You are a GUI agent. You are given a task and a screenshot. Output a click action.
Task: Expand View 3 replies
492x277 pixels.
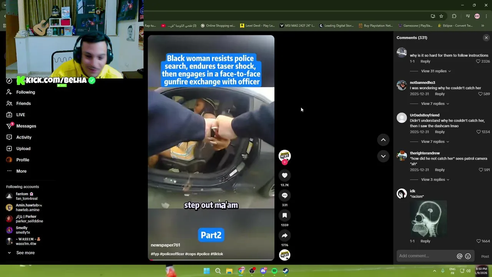pos(435,180)
